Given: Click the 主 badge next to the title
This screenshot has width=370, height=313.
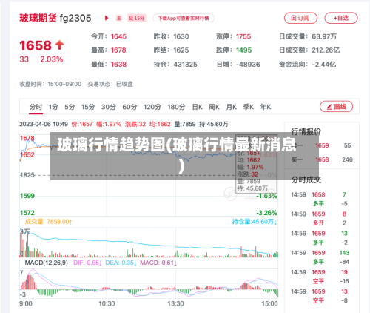Looking at the screenshot, I should tap(119, 18).
